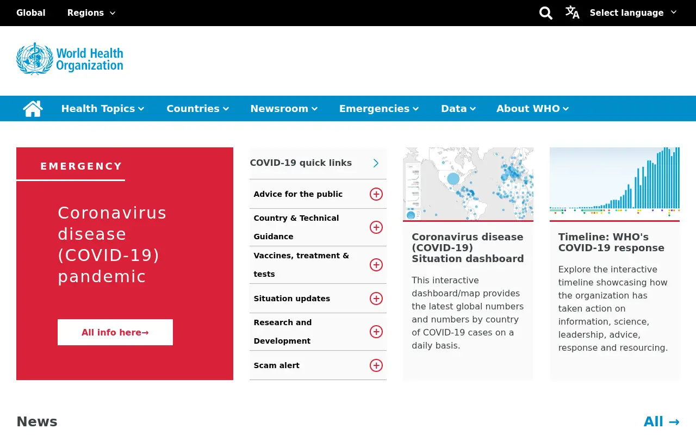
Task: Open the Regions dropdown
Action: (91, 13)
